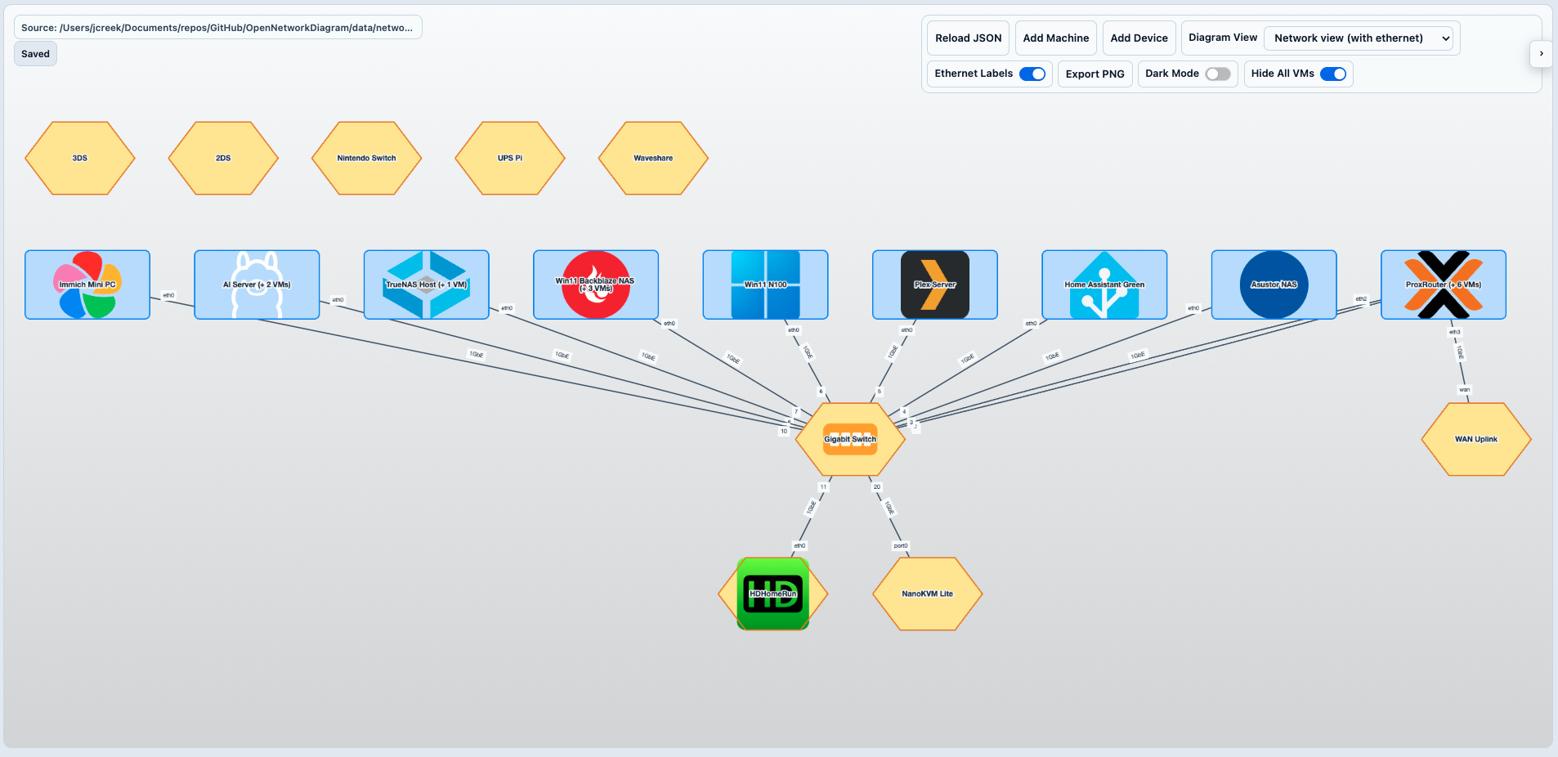Click the WAN Uplink hexagon
Screen dimensions: 1558x757
point(1476,439)
